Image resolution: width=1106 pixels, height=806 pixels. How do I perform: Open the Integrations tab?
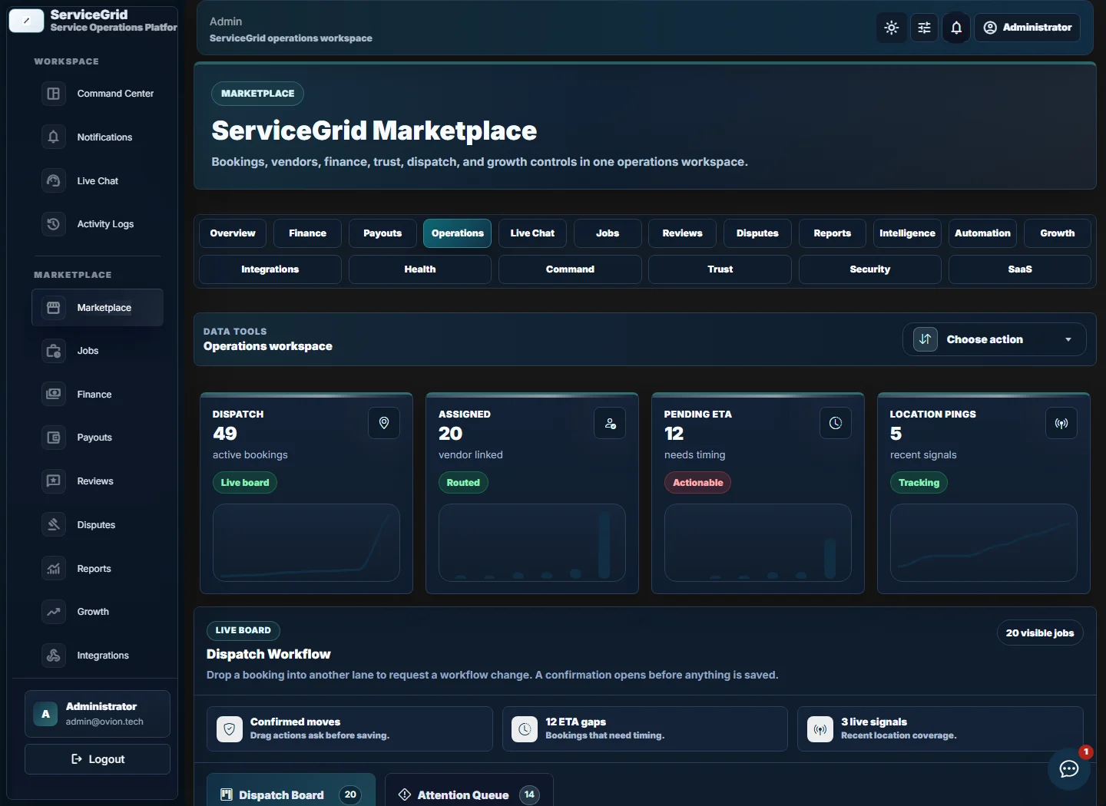point(270,269)
